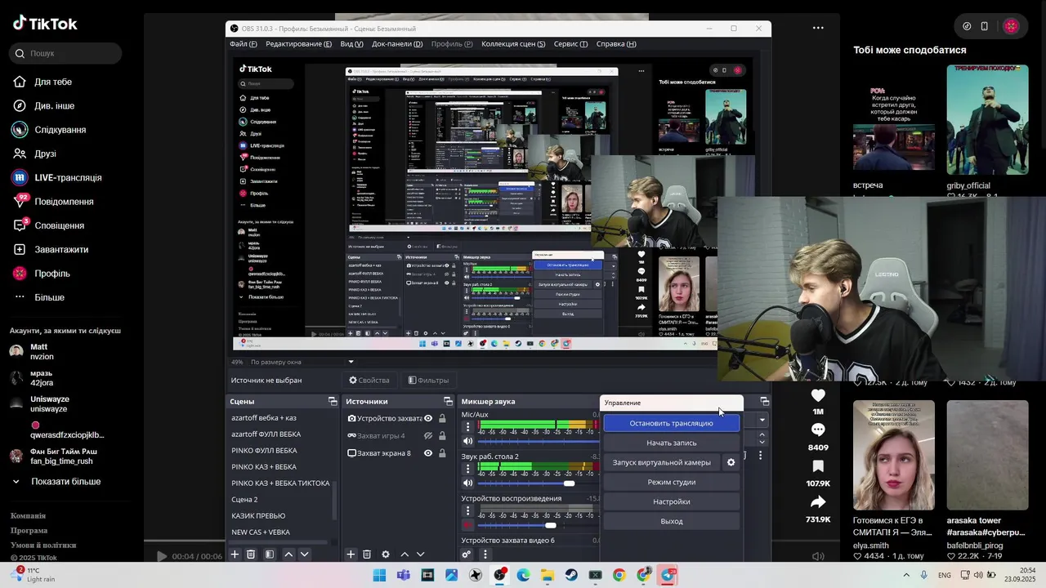Delete source with trash icon in Источники
This screenshot has height=588, width=1046.
click(x=367, y=555)
